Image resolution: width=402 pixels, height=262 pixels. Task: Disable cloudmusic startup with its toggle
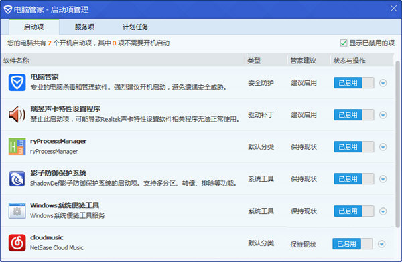coord(352,243)
